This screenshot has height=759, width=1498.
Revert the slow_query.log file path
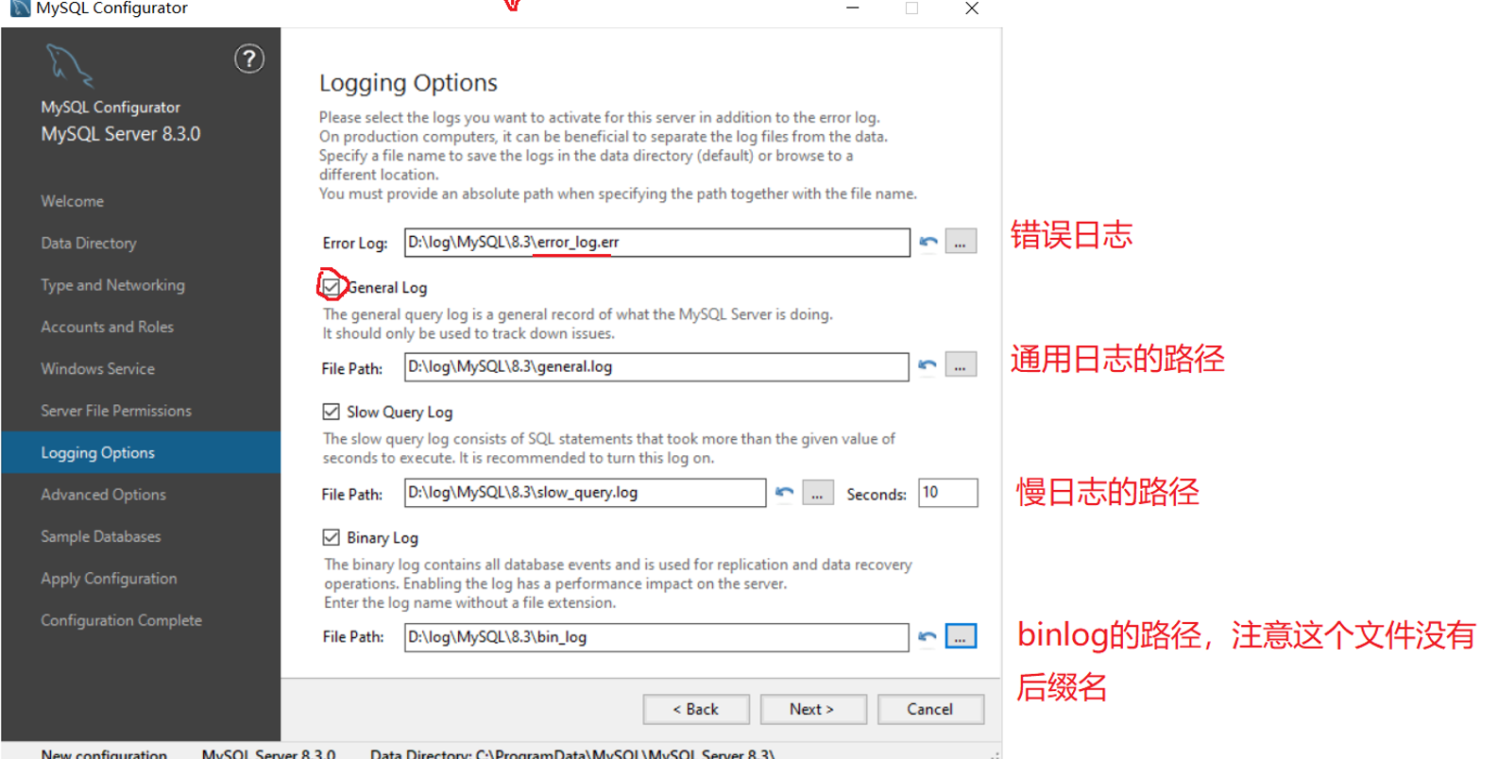pyautogui.click(x=784, y=493)
